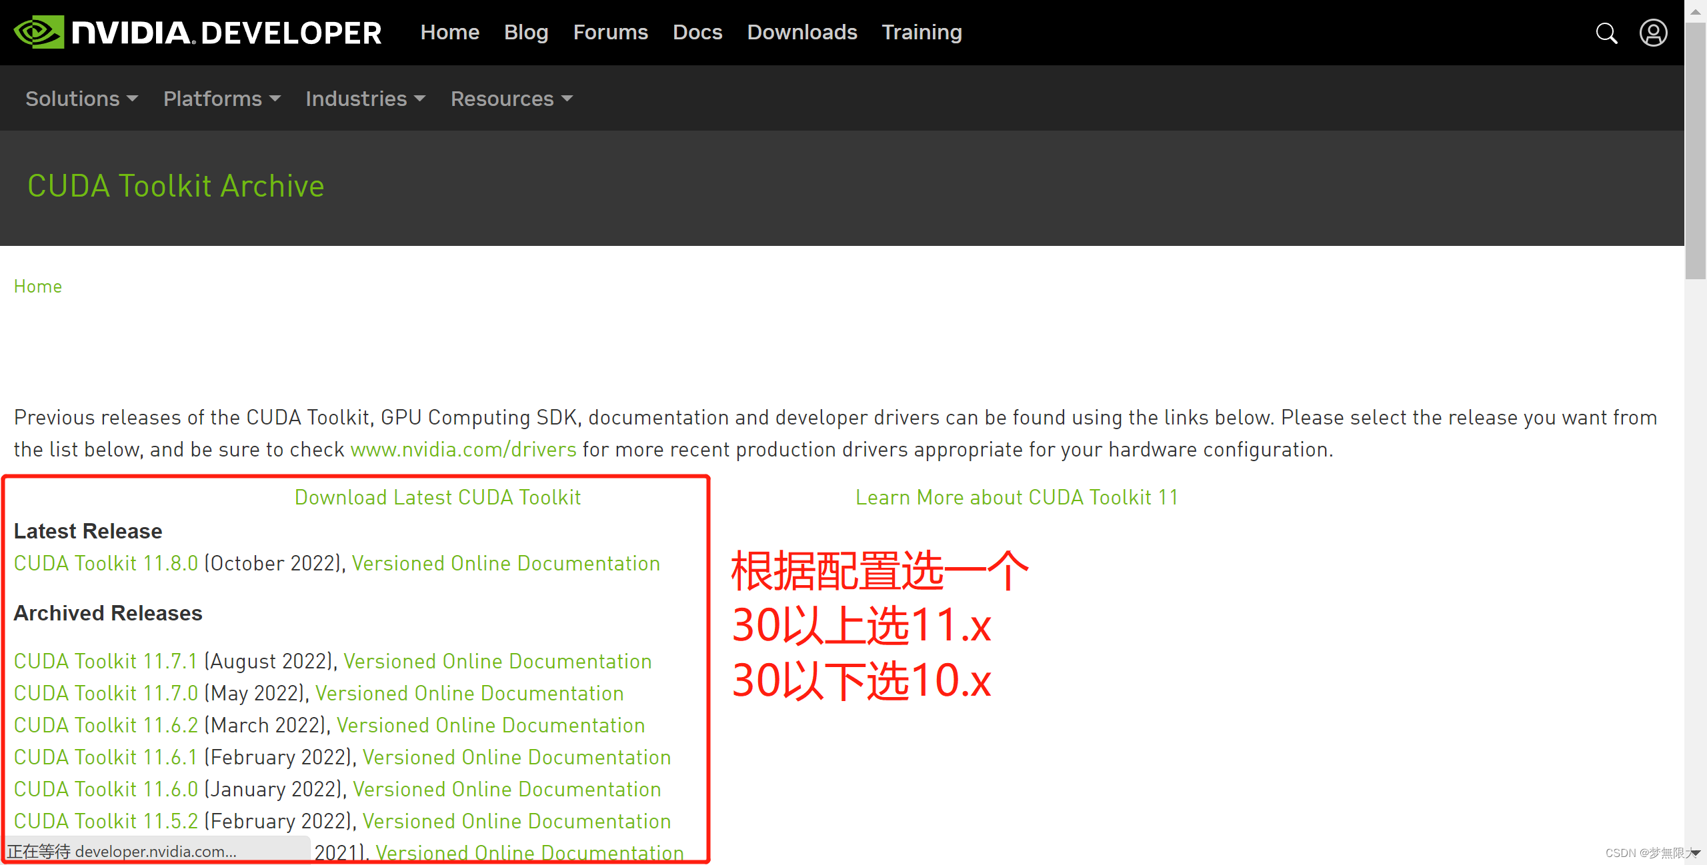Open the Downloads nav item
Image resolution: width=1707 pixels, height=865 pixels.
802,32
